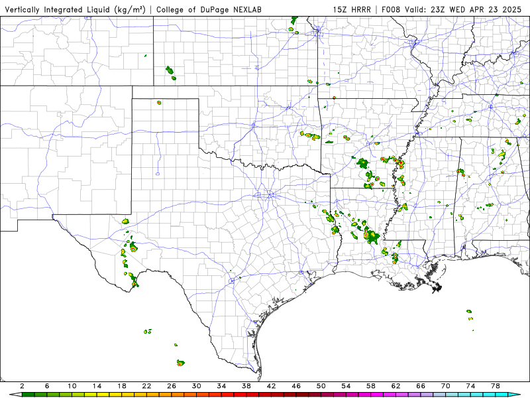Pick the red swatch beneath value 38
This screenshot has width=530, height=398.
pos(252,395)
